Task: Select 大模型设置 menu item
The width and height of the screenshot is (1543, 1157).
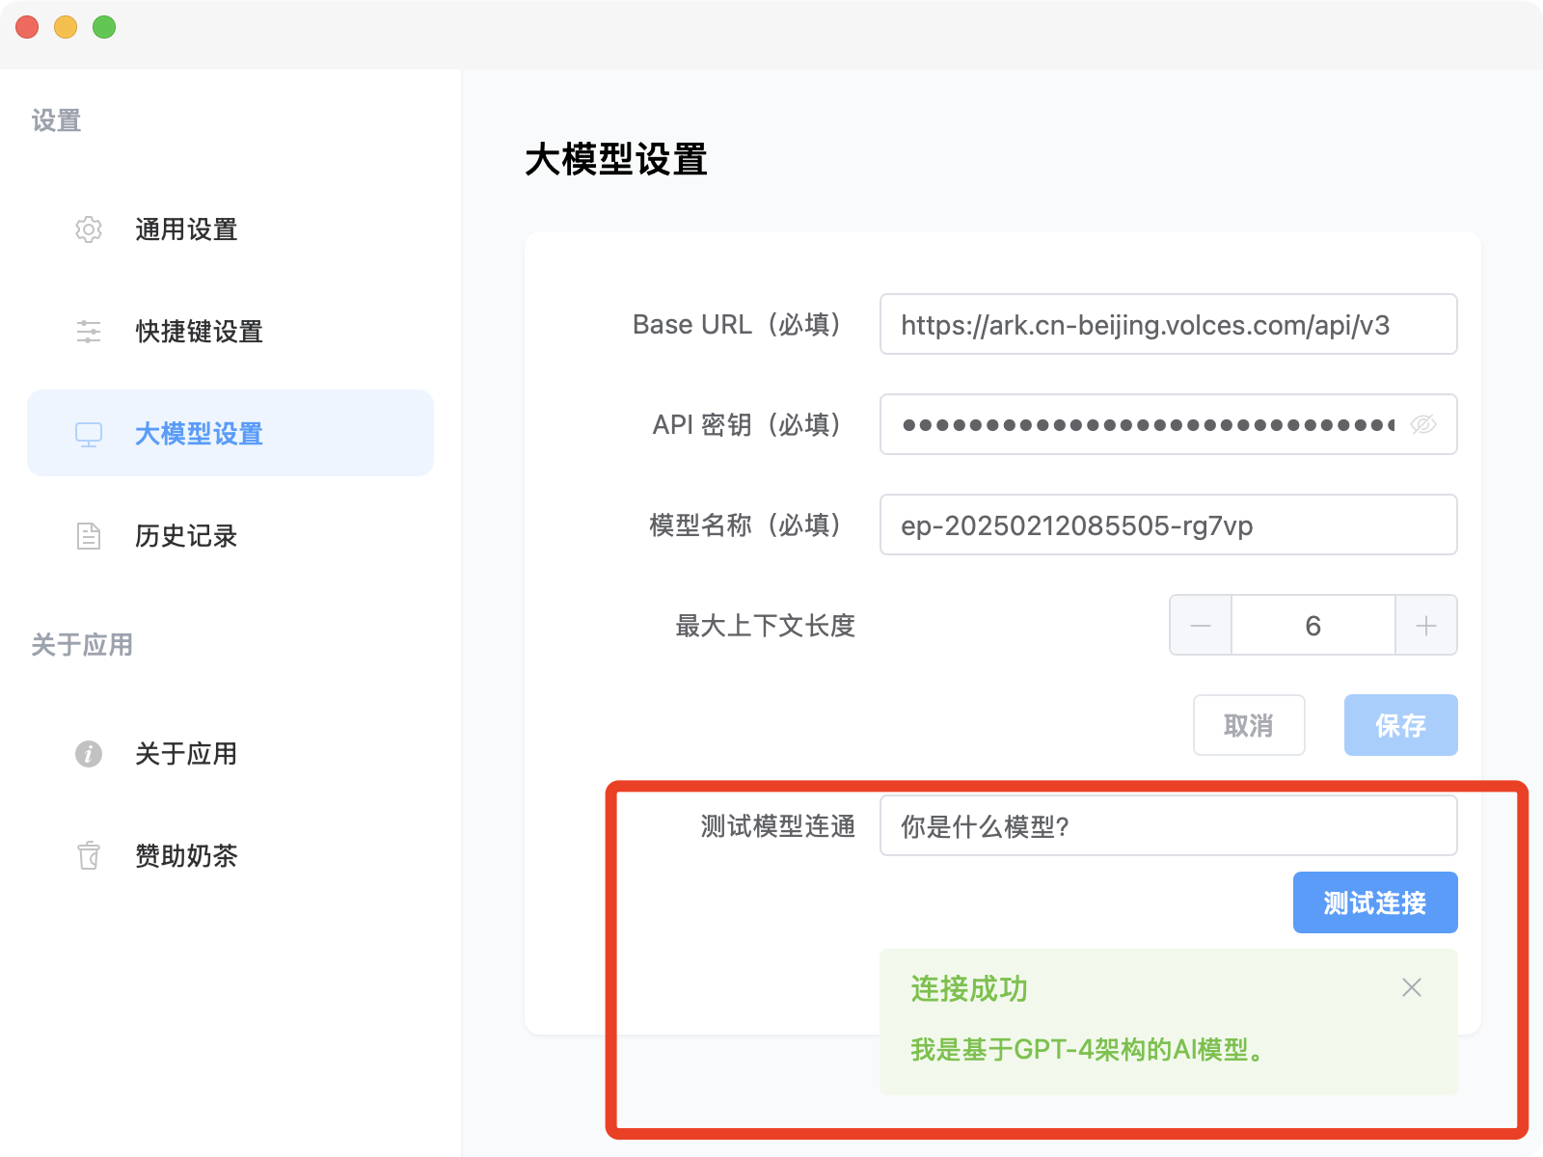Action: 230,433
